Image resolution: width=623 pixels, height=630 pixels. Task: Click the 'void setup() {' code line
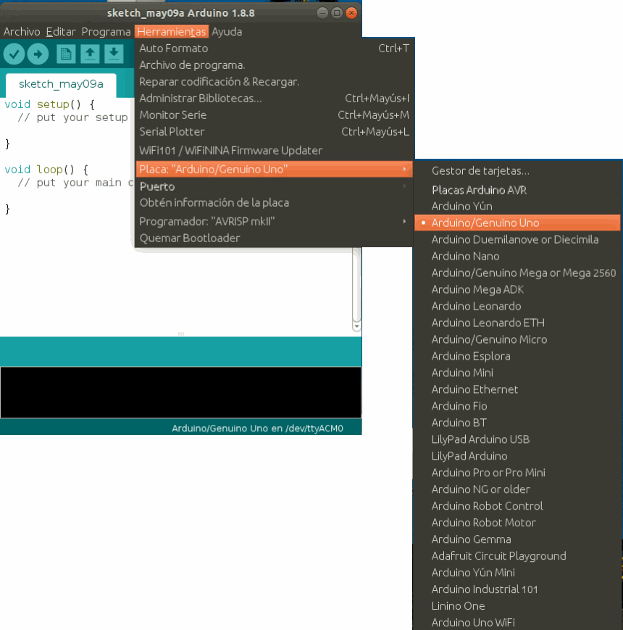pyautogui.click(x=49, y=104)
